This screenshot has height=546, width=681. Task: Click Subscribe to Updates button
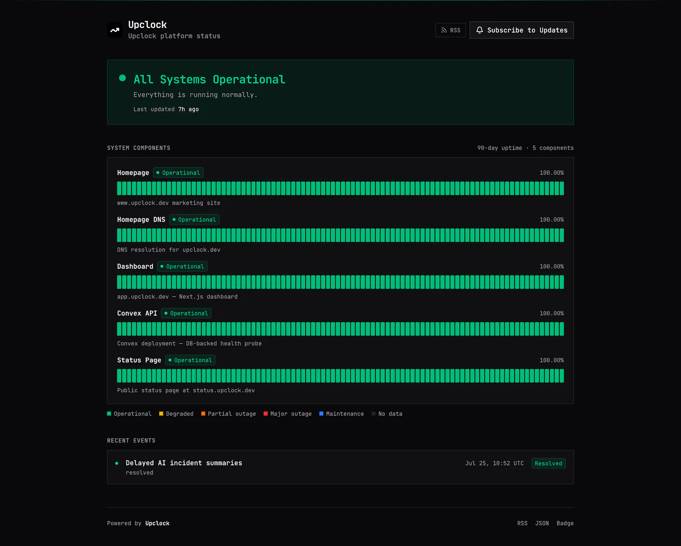(x=521, y=30)
